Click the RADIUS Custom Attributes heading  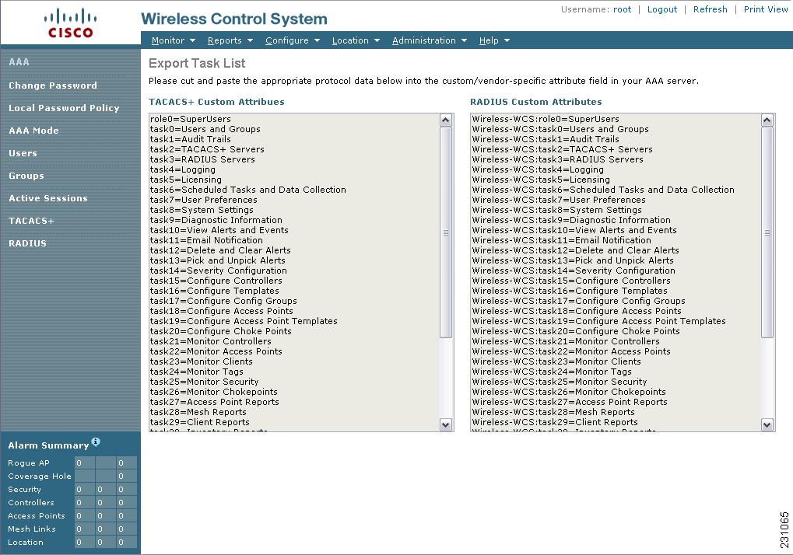(536, 102)
